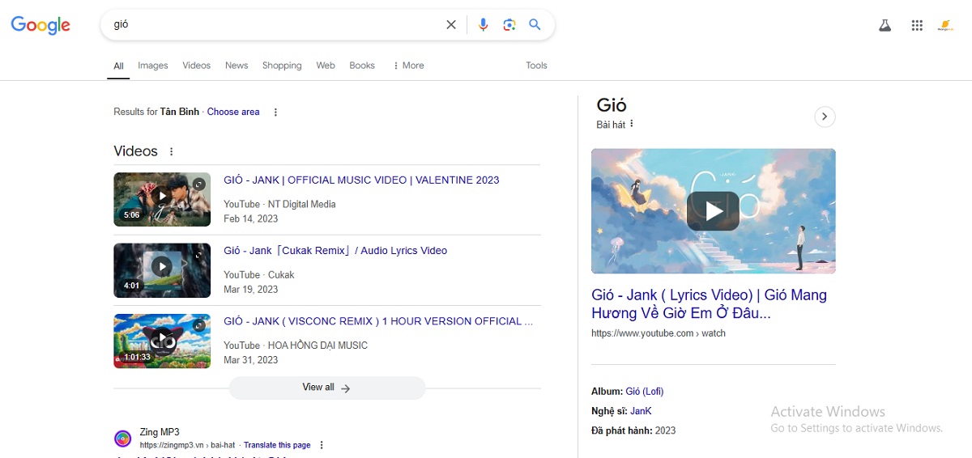The image size is (972, 458).
Task: Select the All results tab
Action: pyautogui.click(x=118, y=66)
